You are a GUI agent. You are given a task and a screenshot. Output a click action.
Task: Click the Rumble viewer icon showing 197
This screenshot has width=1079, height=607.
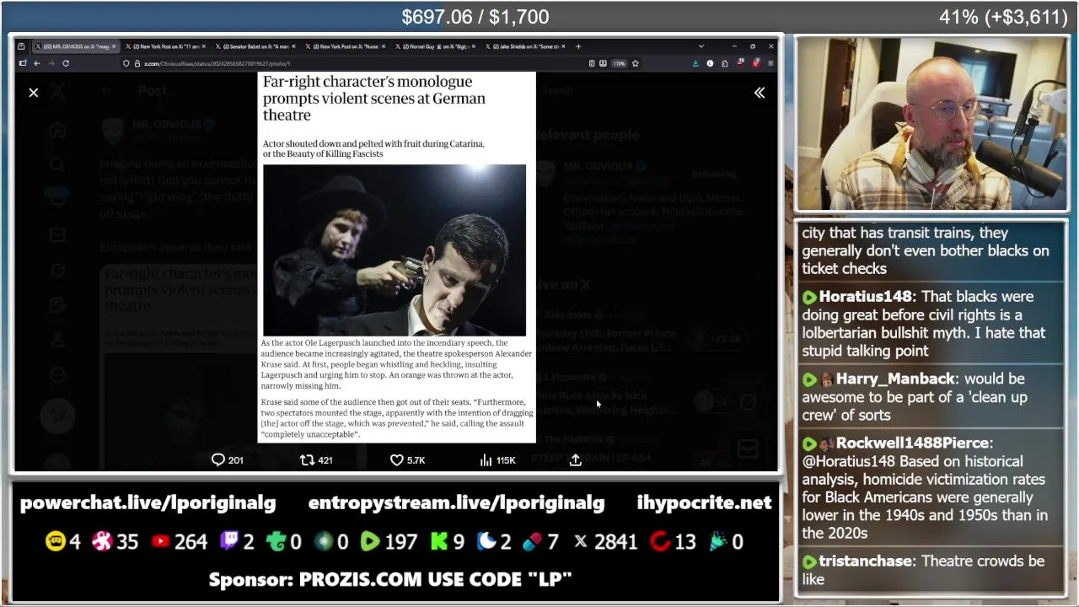tap(370, 541)
